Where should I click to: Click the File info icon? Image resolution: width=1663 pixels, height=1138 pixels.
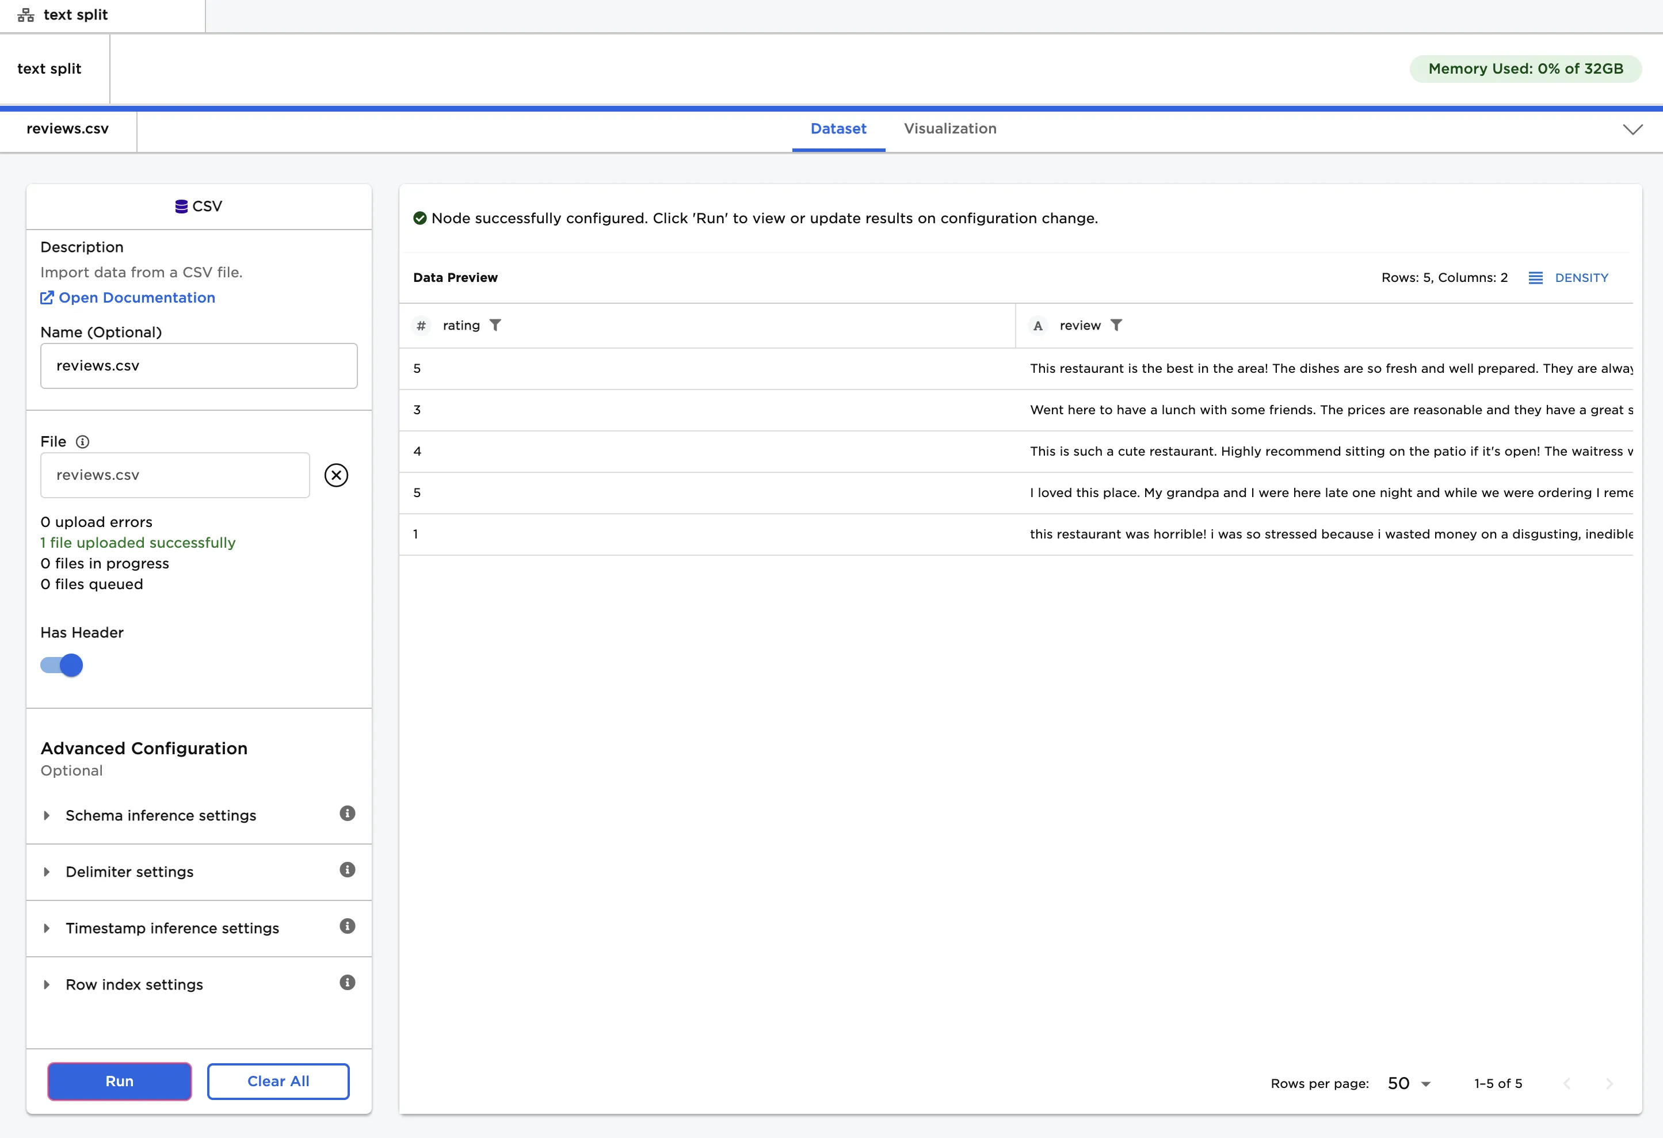(x=82, y=442)
